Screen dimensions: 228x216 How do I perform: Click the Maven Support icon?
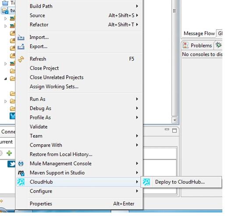pyautogui.click(x=21, y=173)
